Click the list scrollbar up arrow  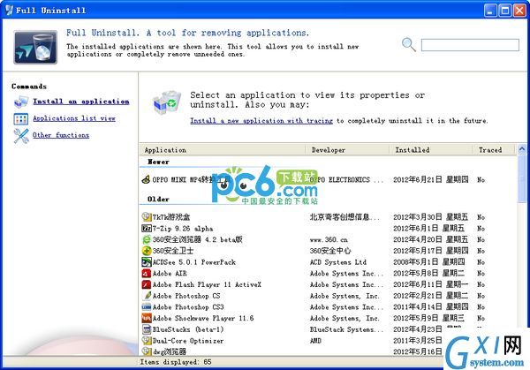point(522,148)
